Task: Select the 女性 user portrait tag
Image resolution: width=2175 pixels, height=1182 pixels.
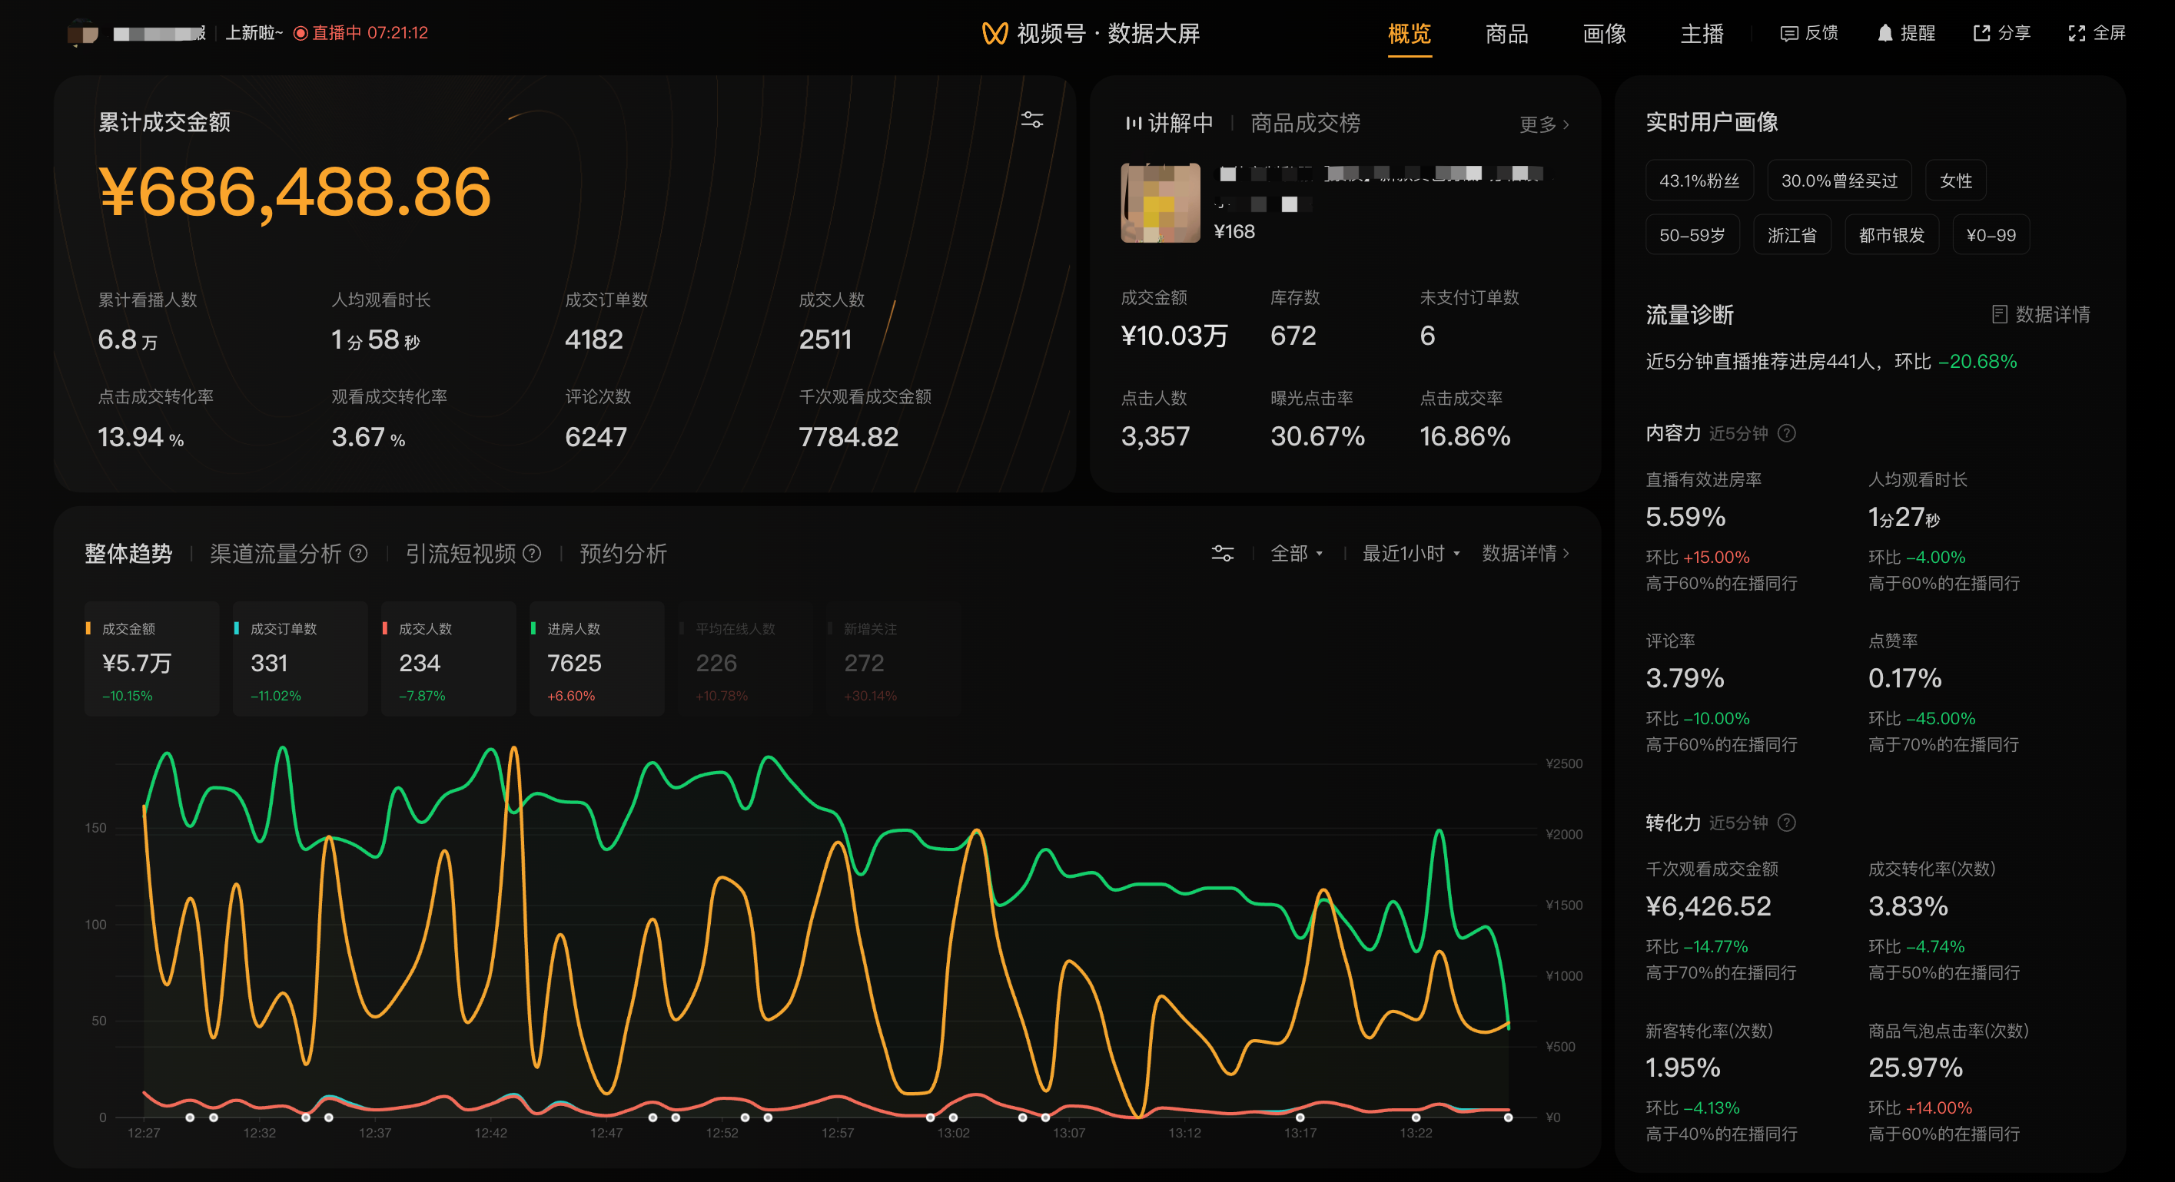Action: coord(1955,180)
